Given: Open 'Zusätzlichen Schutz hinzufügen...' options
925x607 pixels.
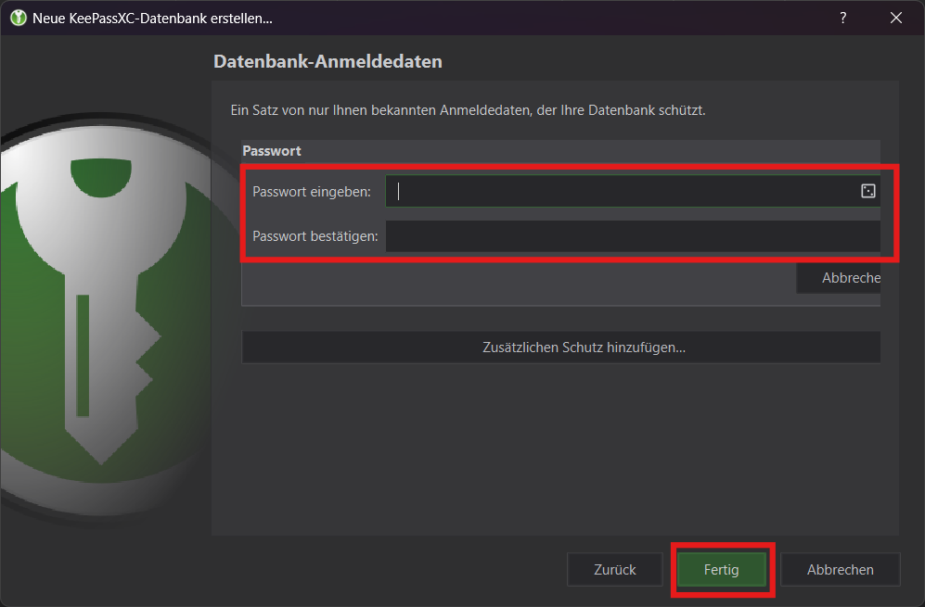Looking at the screenshot, I should 560,348.
